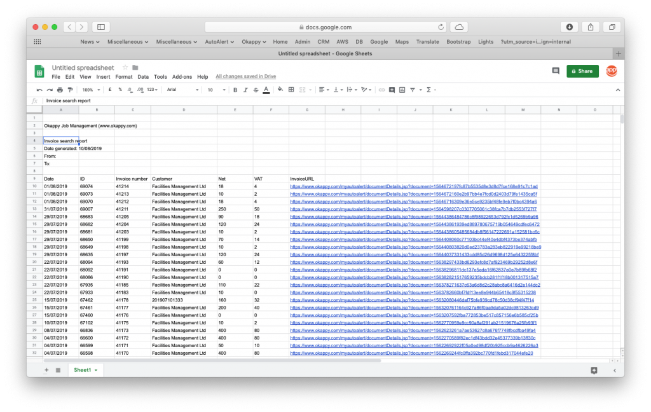Open the Edit menu

click(70, 77)
